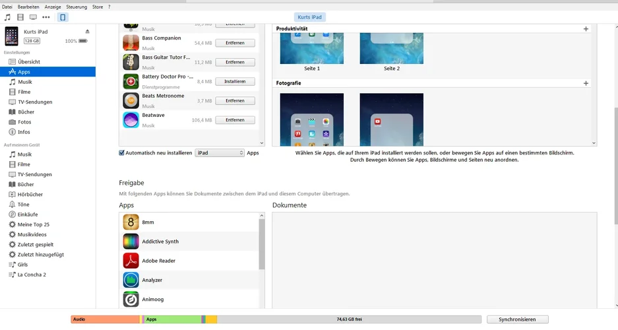The width and height of the screenshot is (618, 330).
Task: Open the music library icon in toolbar
Action: (x=7, y=17)
